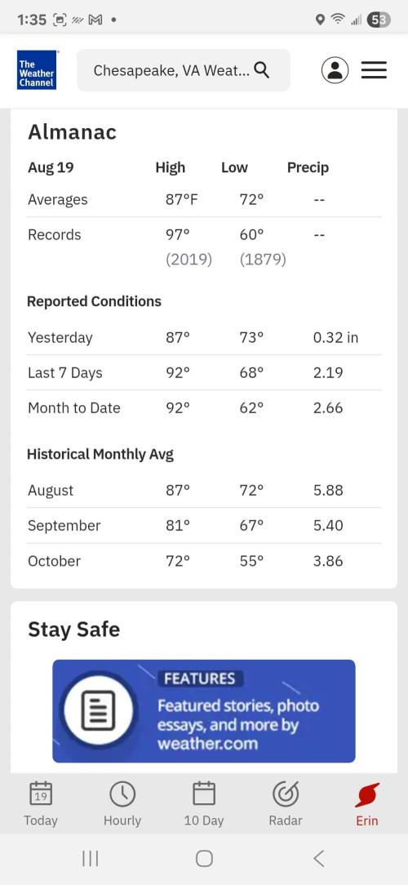Open the Radar icon
Viewport: 408px width, 885px height.
[286, 794]
